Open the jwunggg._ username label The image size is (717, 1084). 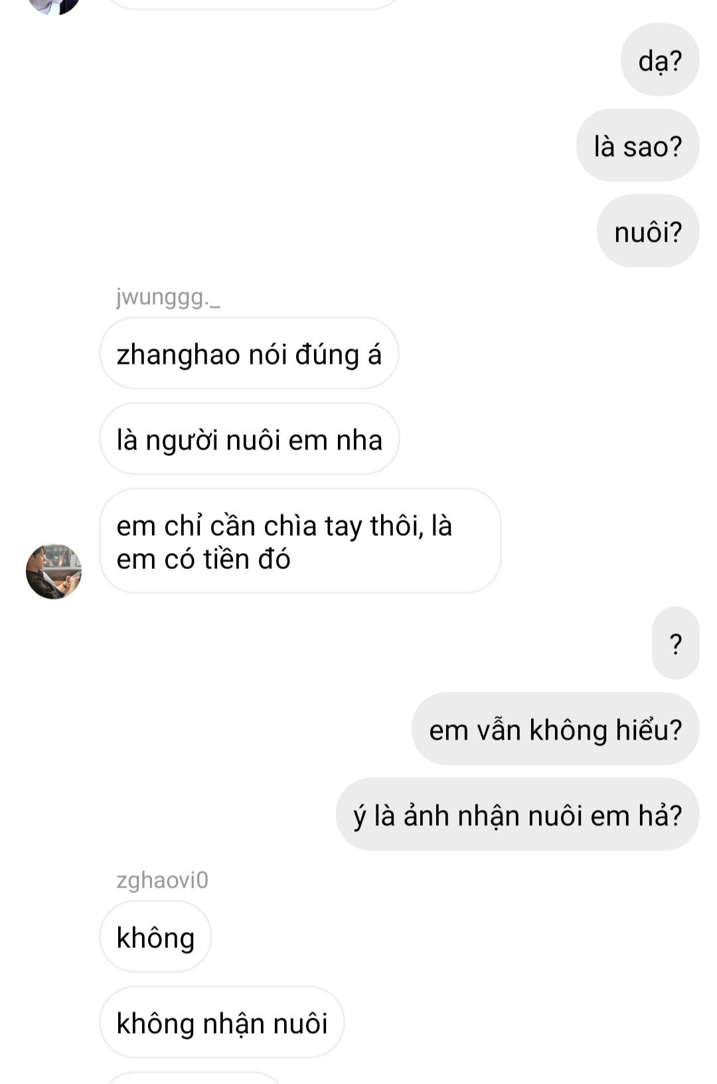pyautogui.click(x=168, y=297)
